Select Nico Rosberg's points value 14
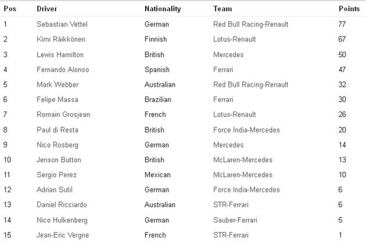 (342, 145)
